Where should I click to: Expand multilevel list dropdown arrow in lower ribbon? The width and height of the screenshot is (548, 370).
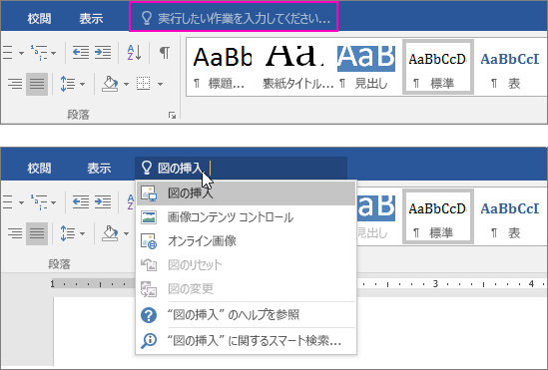[54, 202]
